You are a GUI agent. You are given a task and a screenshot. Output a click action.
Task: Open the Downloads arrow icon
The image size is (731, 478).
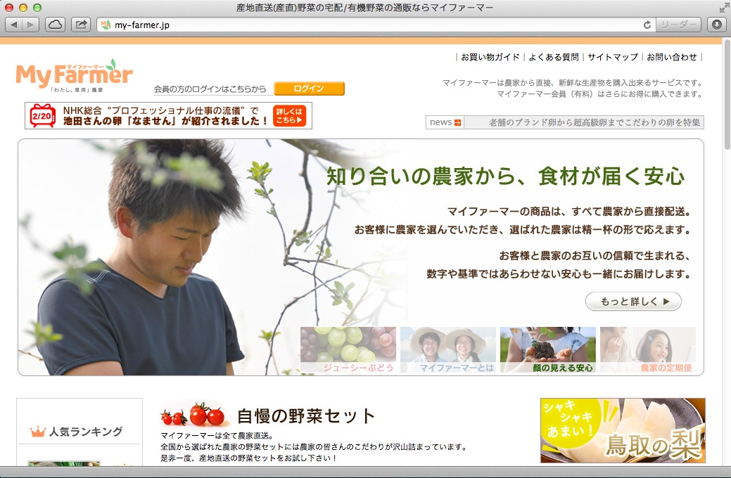tap(716, 25)
